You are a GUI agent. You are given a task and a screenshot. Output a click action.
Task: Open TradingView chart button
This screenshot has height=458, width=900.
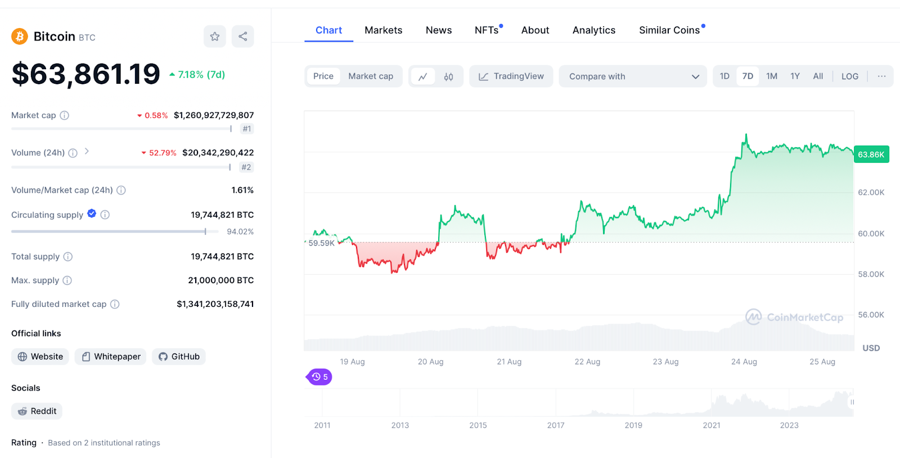click(x=511, y=76)
